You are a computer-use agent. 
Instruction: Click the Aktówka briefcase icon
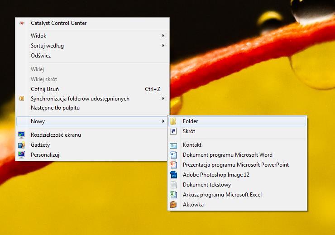(x=173, y=205)
